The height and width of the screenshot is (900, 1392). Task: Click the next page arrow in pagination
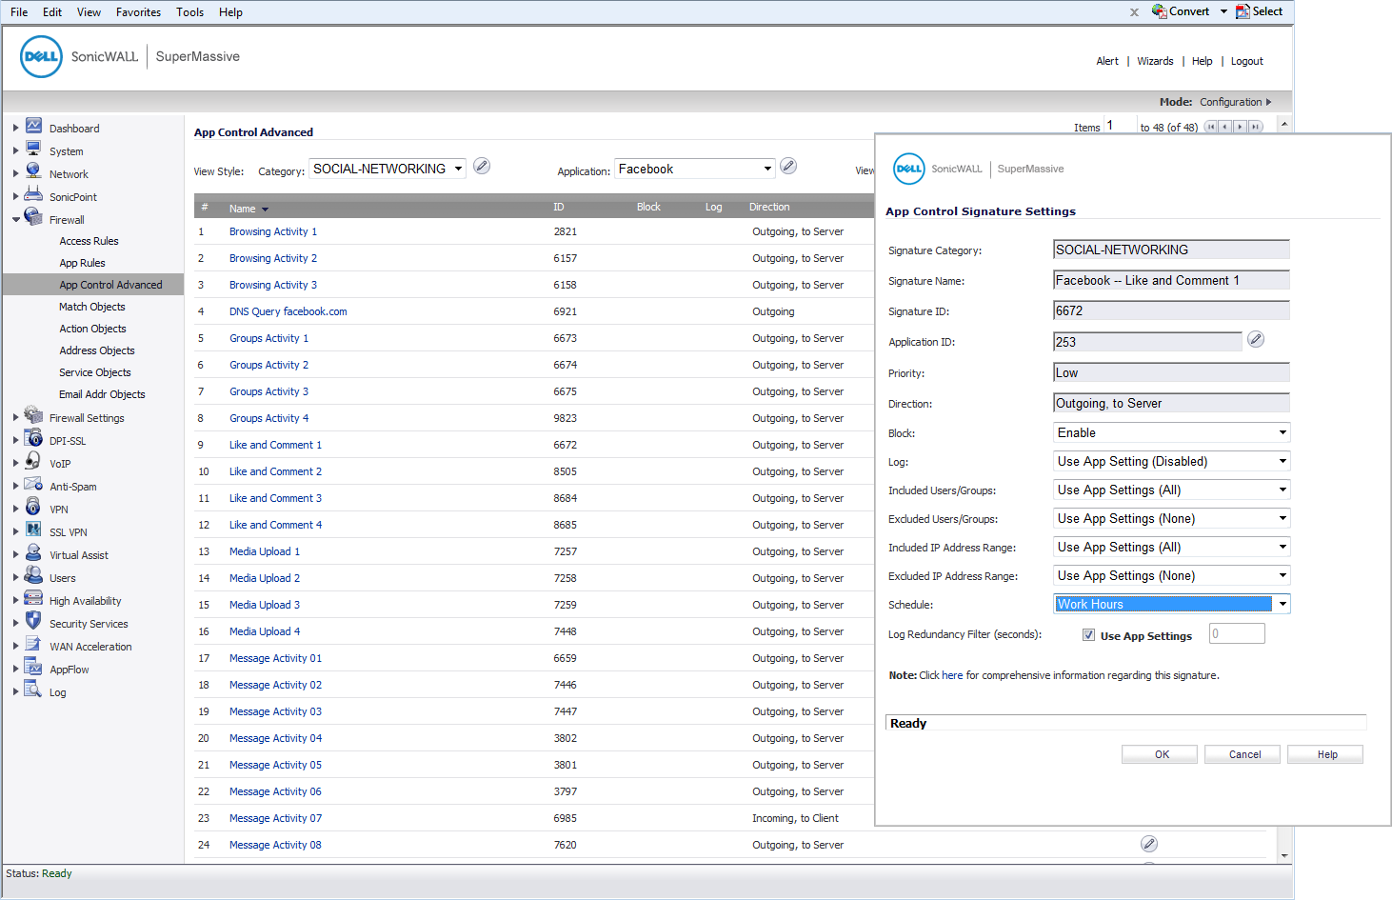1240,127
